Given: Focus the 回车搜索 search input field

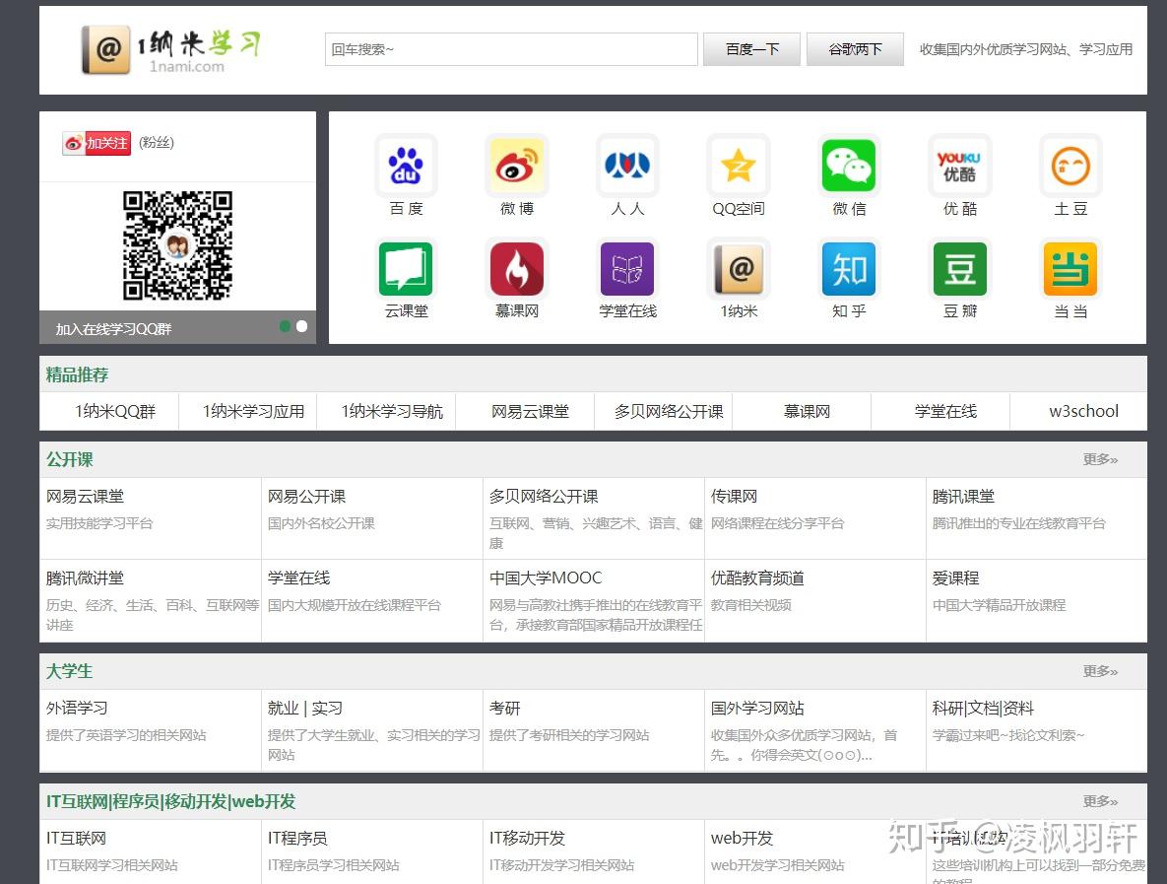Looking at the screenshot, I should point(511,49).
